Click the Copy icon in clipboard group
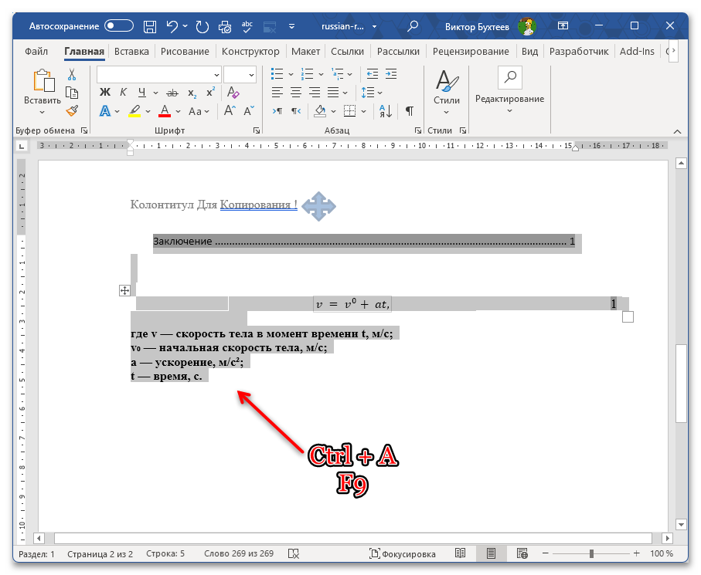The height and width of the screenshot is (575, 701). coord(72,93)
